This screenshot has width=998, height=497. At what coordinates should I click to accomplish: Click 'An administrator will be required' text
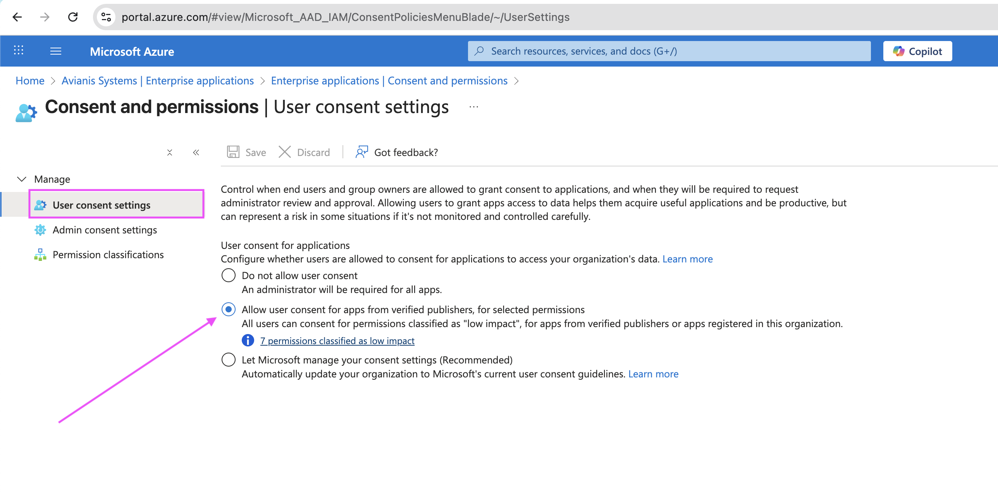342,290
